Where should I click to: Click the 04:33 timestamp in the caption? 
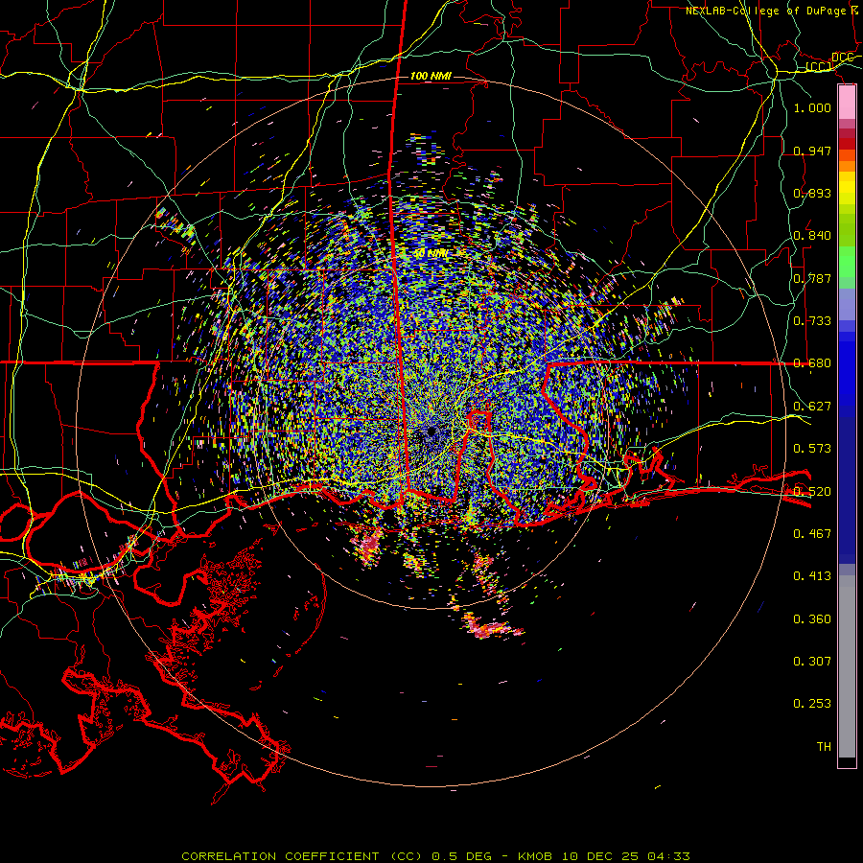point(668,856)
